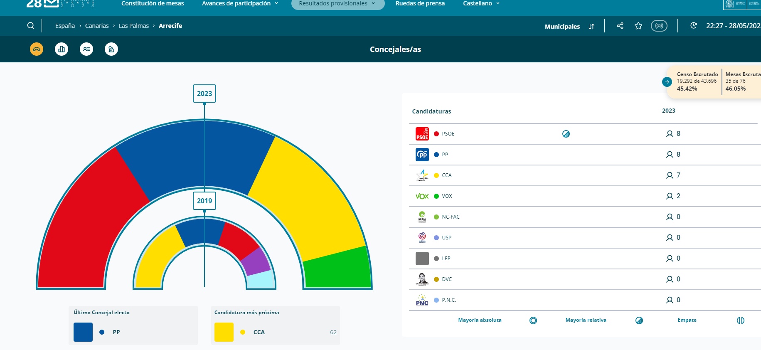Toggle Municipales election type sort arrows
761x350 pixels.
(x=591, y=27)
